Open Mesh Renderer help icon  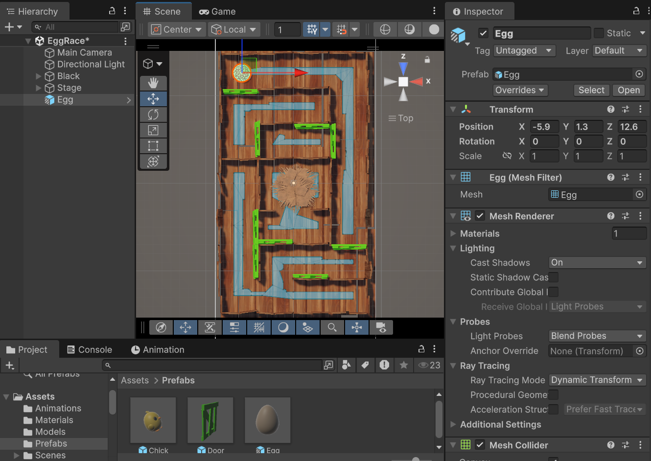point(610,216)
